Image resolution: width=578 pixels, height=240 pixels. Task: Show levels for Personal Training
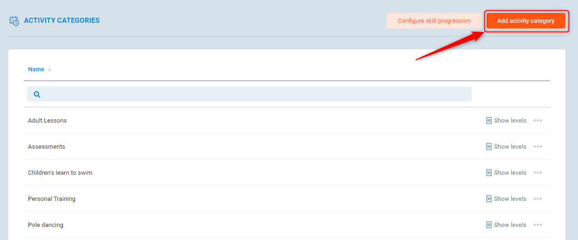click(x=506, y=199)
